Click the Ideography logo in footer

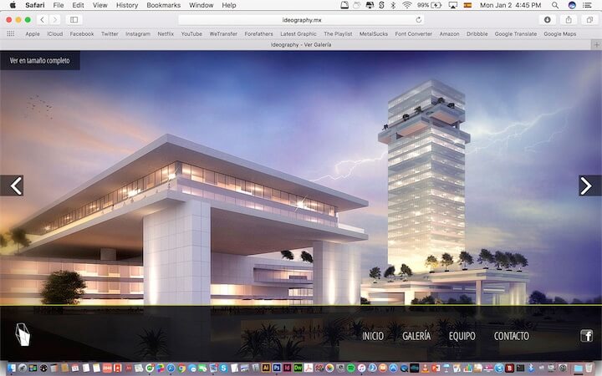tap(23, 335)
